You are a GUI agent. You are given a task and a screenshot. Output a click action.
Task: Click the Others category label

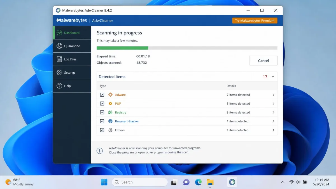click(x=120, y=130)
